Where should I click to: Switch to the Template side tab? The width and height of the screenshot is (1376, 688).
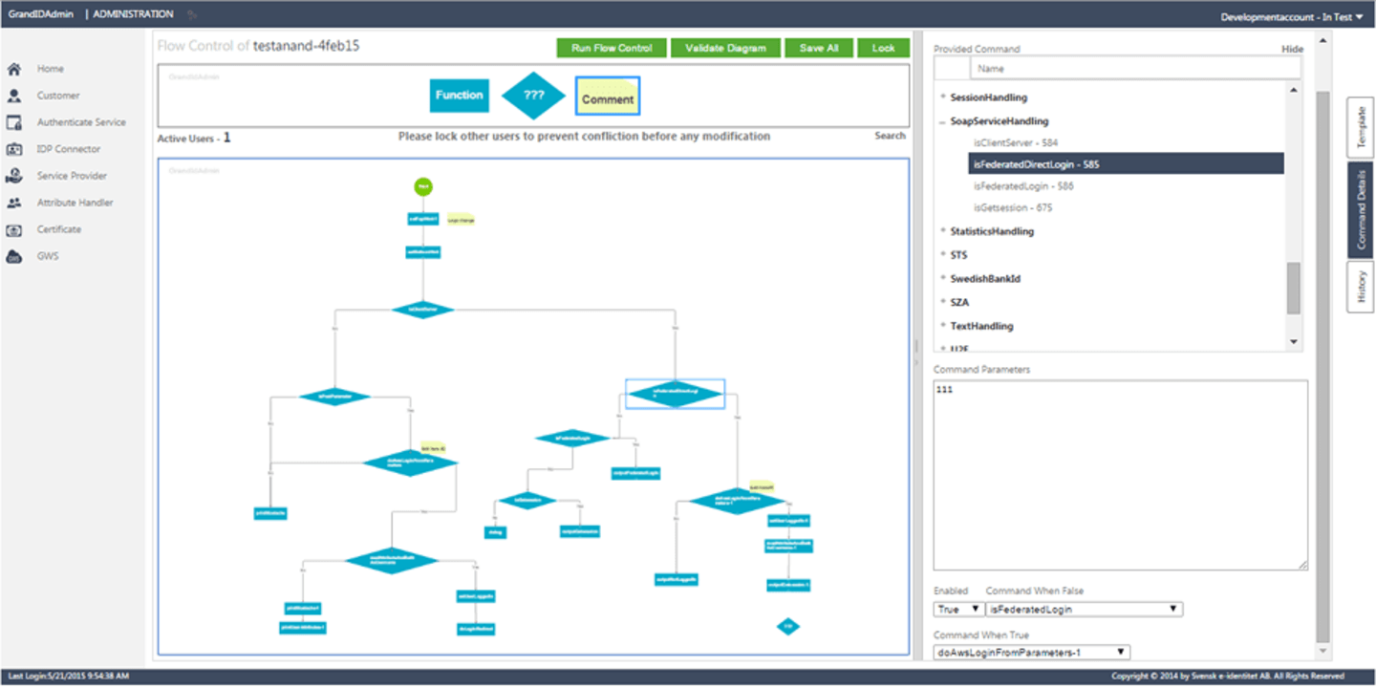[x=1361, y=127]
